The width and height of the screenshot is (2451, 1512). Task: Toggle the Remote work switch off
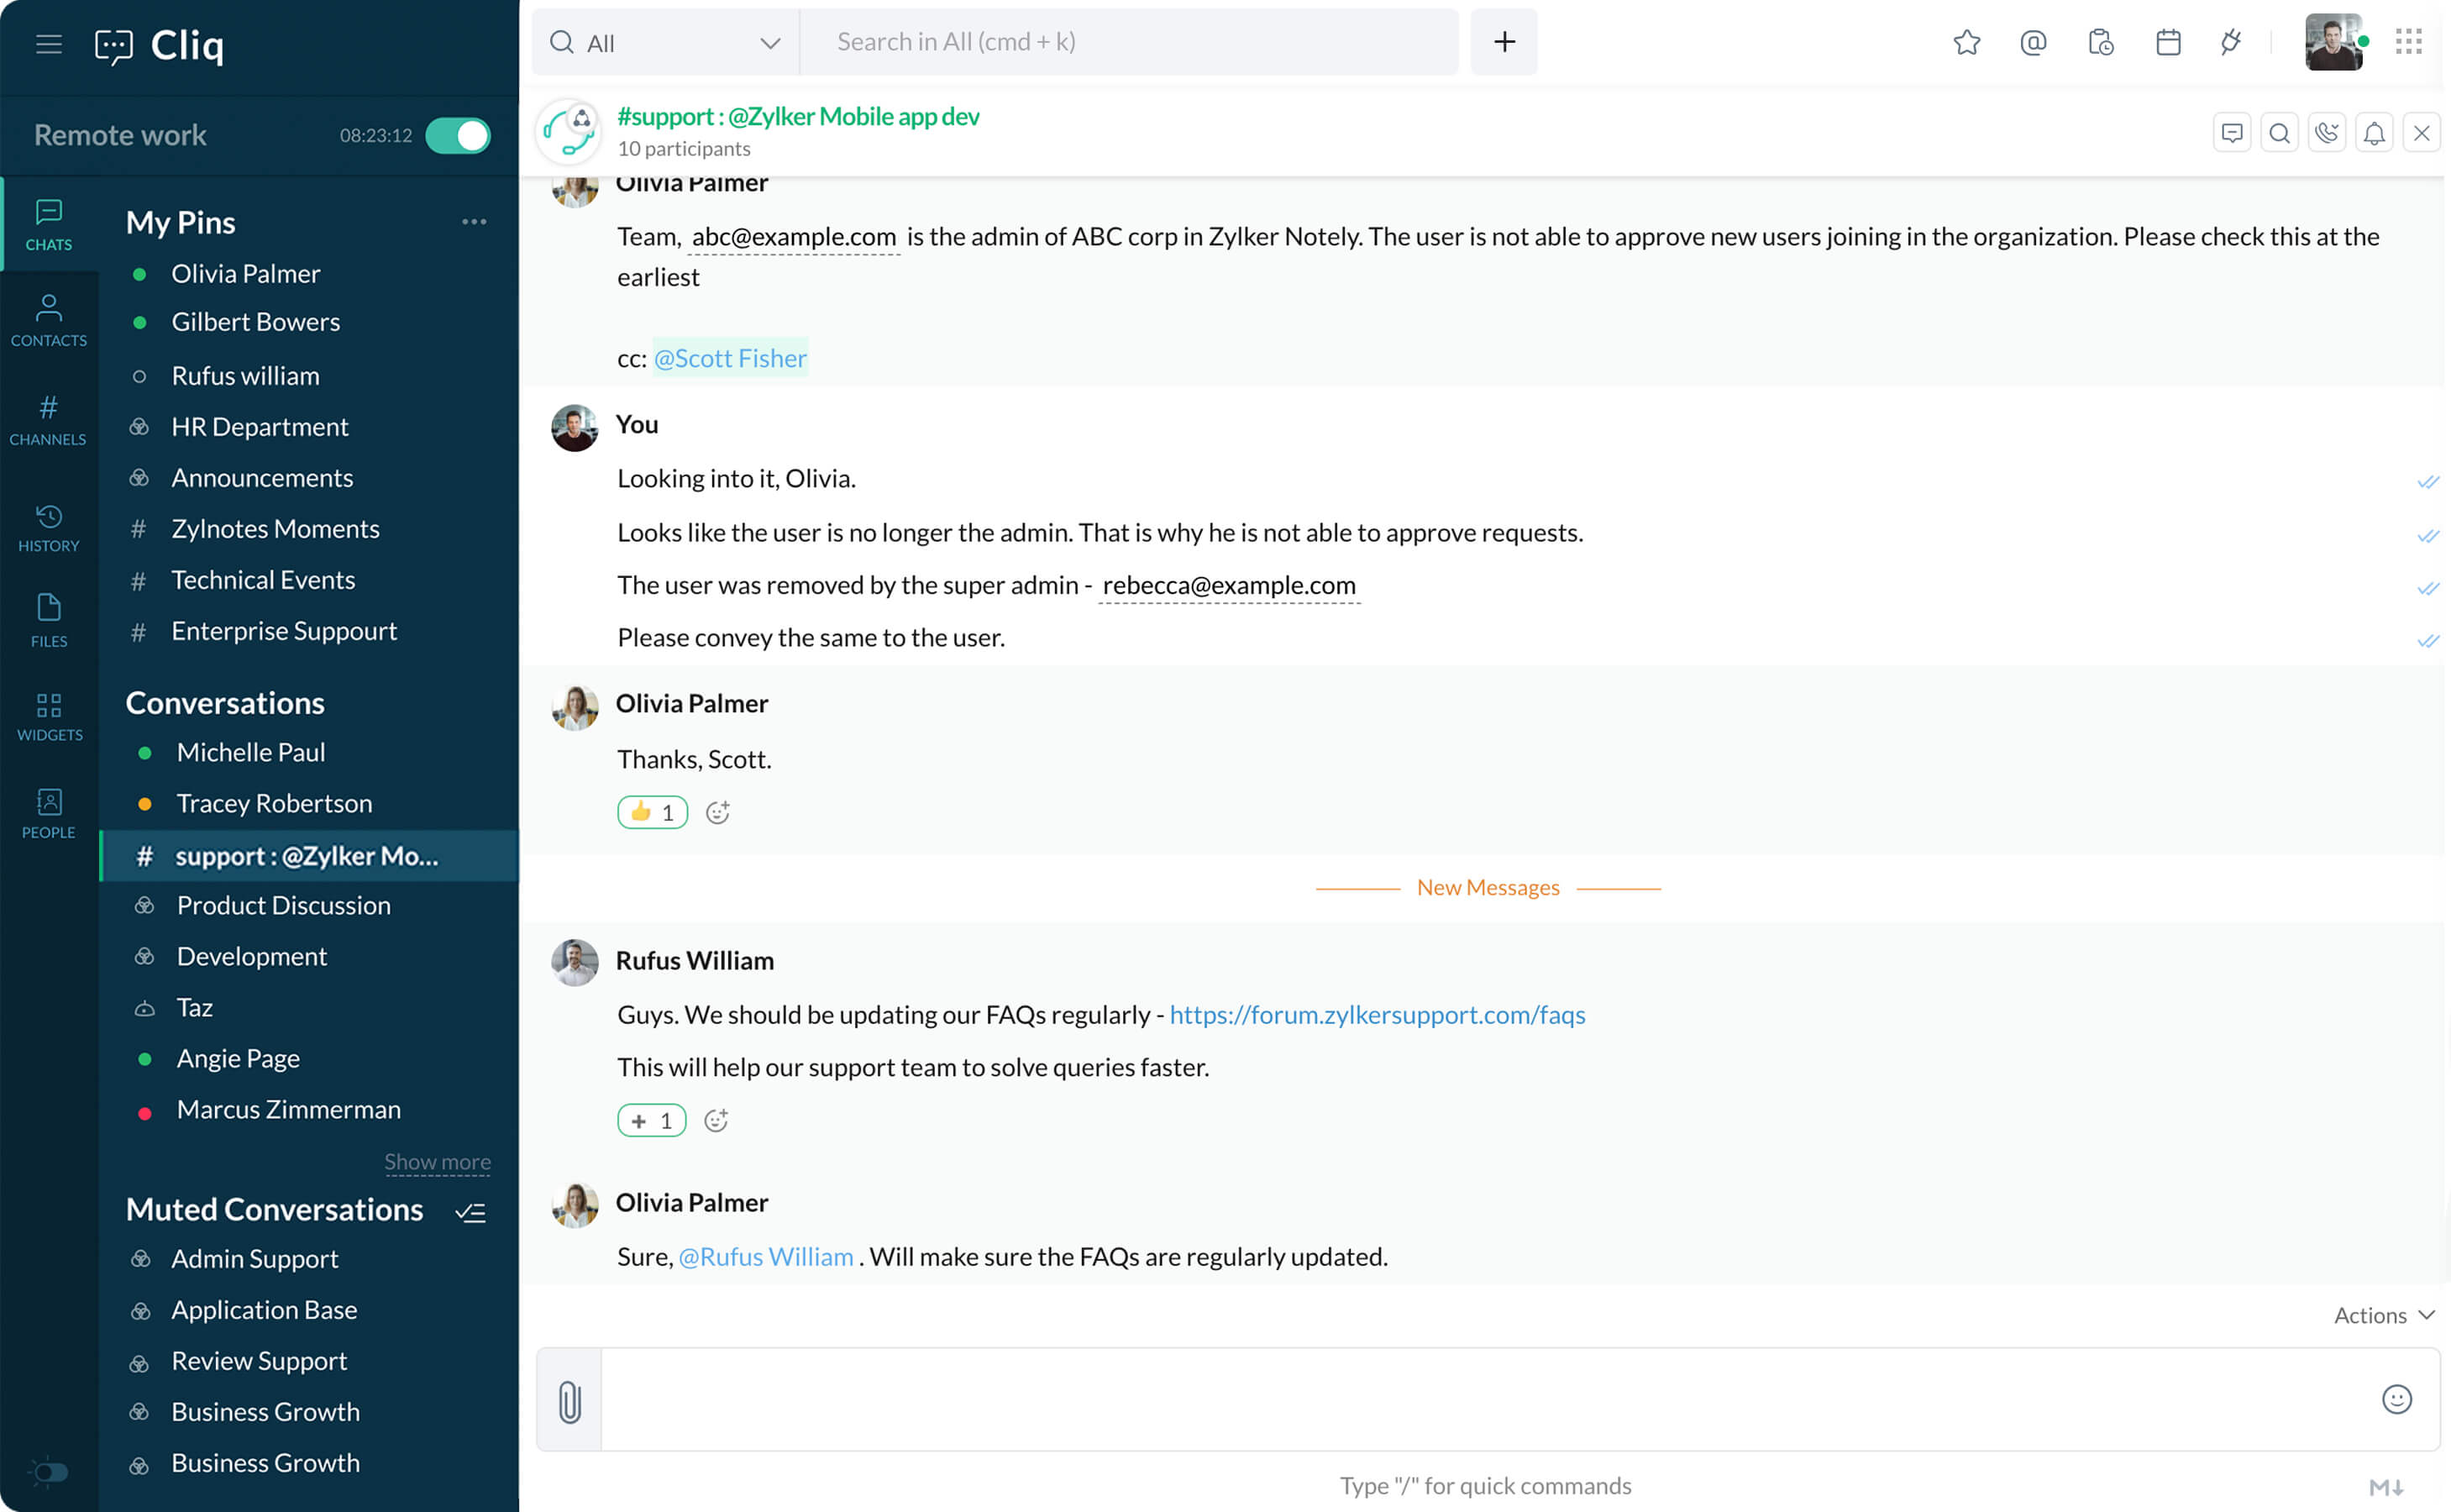[458, 135]
